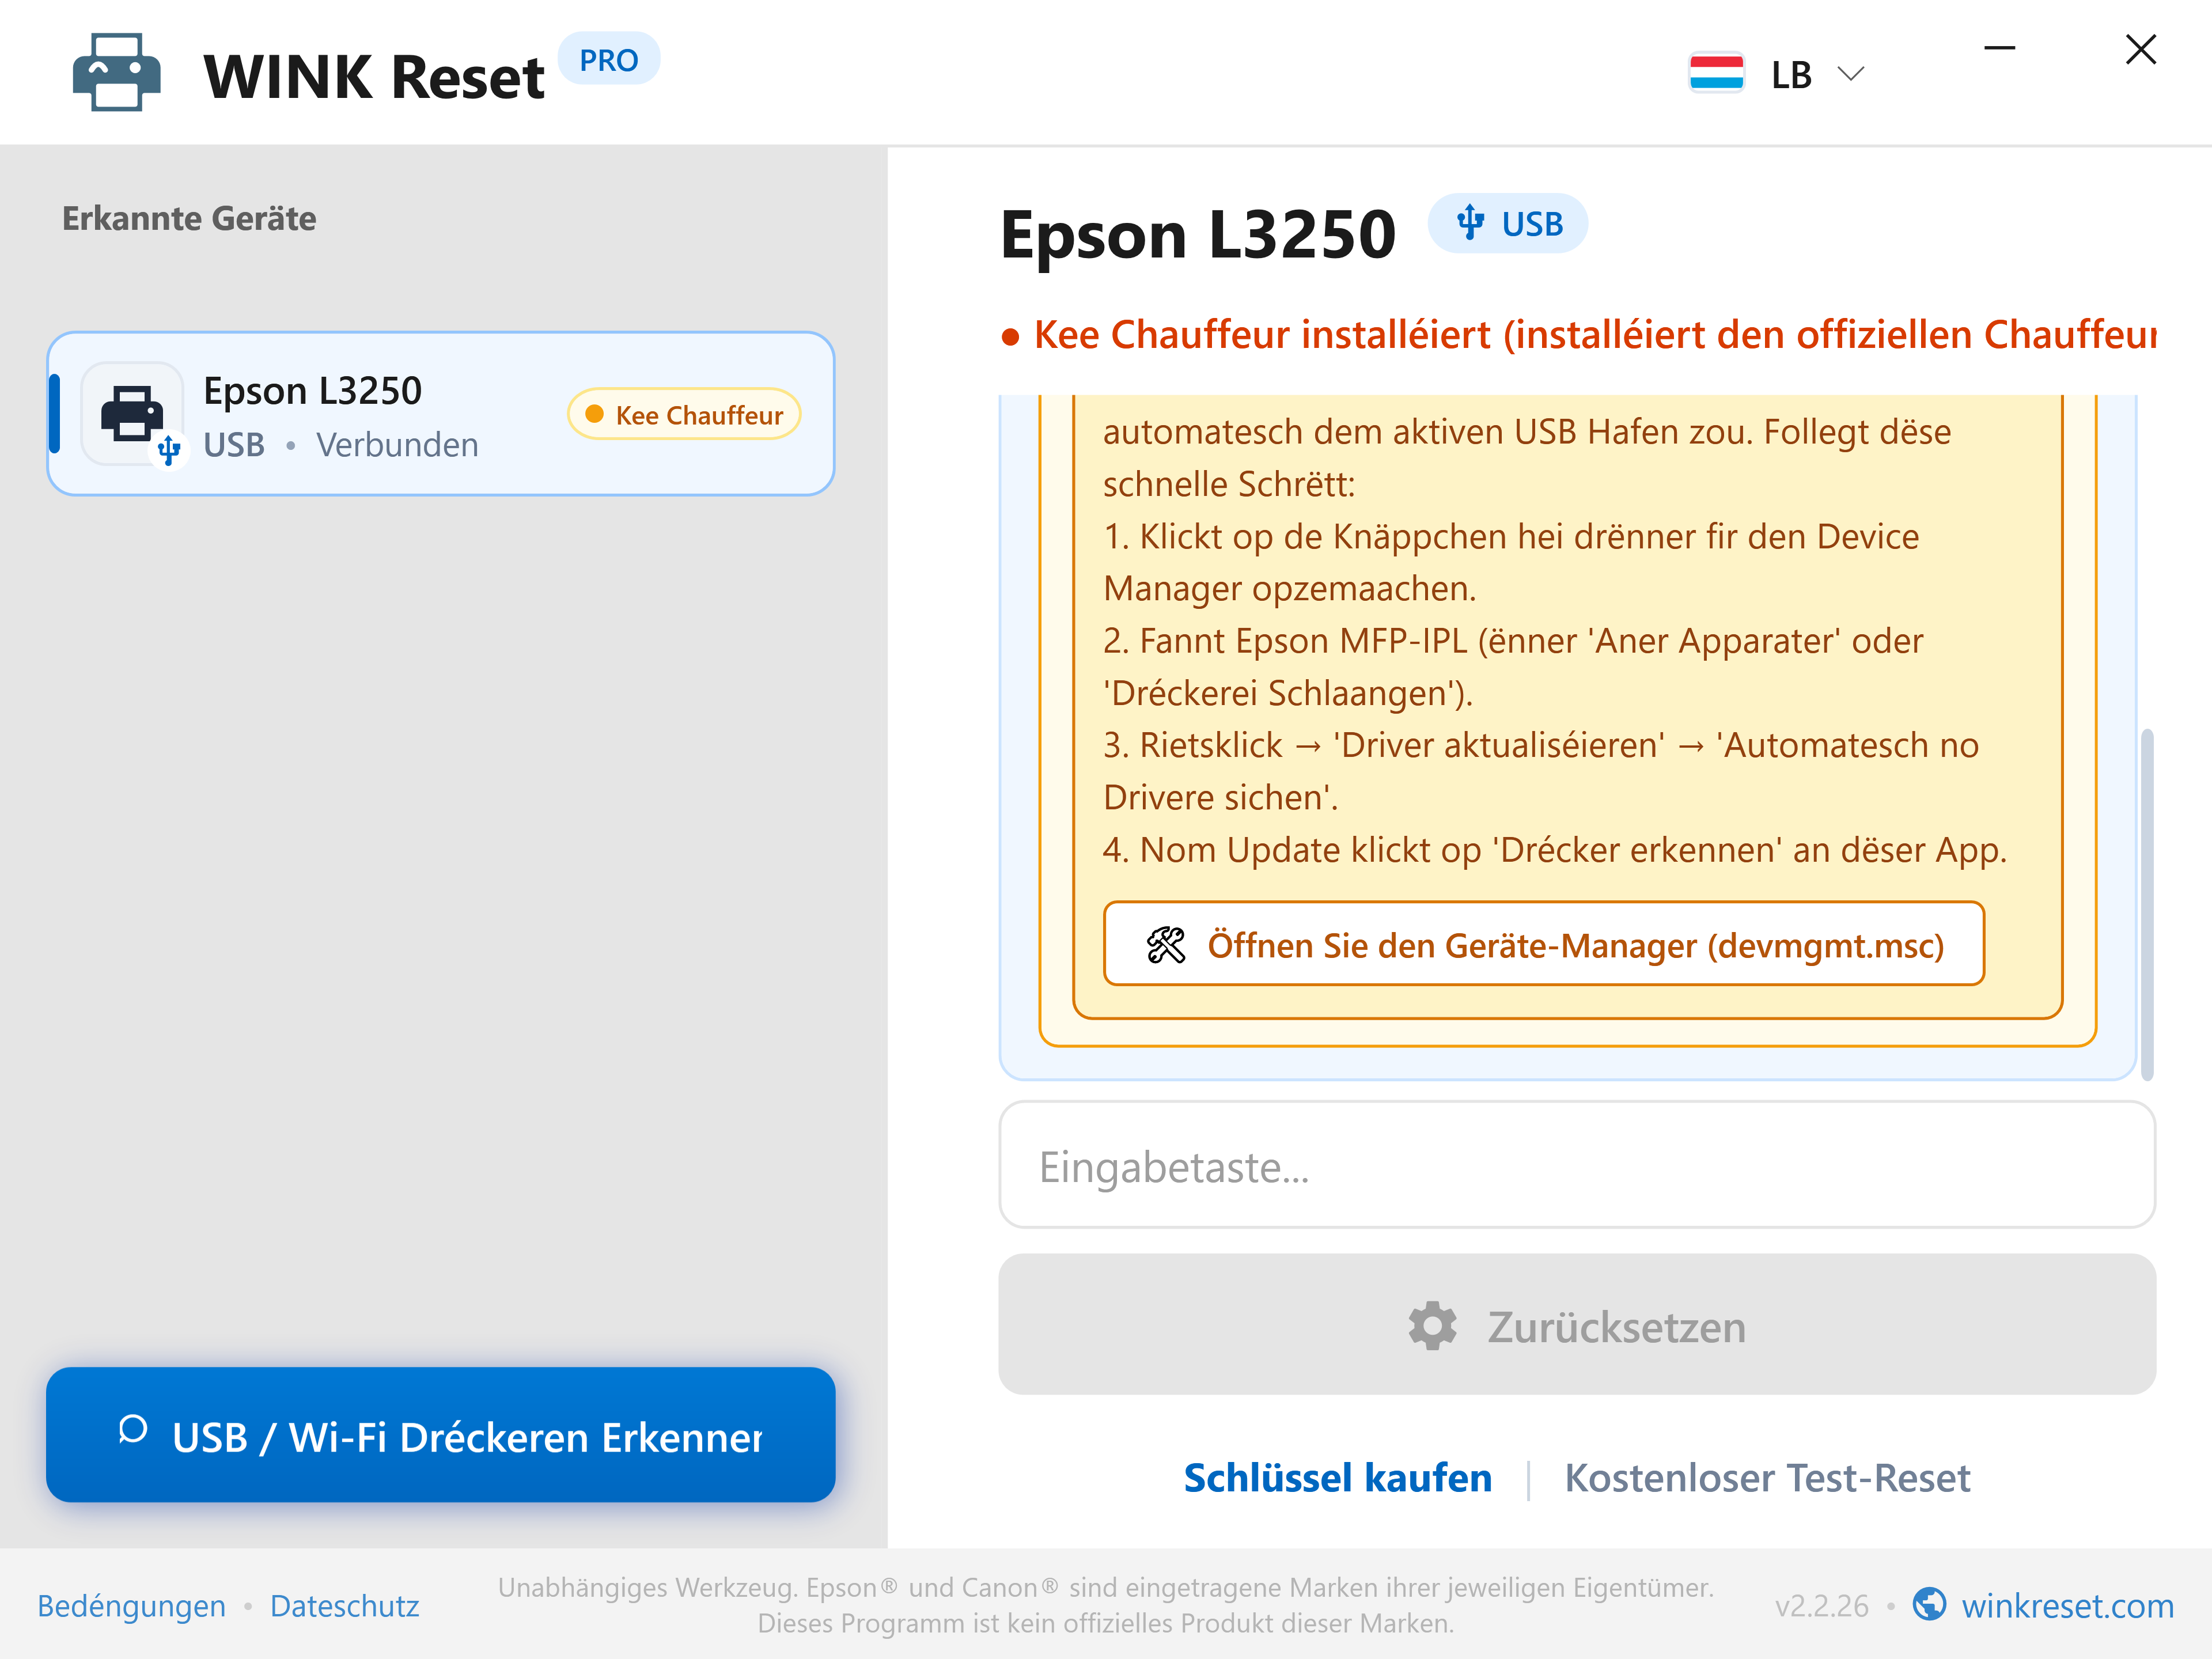Open the Geräte-Manager (devmgmt.msc) button
This screenshot has height=1659, width=2212.
click(x=1543, y=944)
